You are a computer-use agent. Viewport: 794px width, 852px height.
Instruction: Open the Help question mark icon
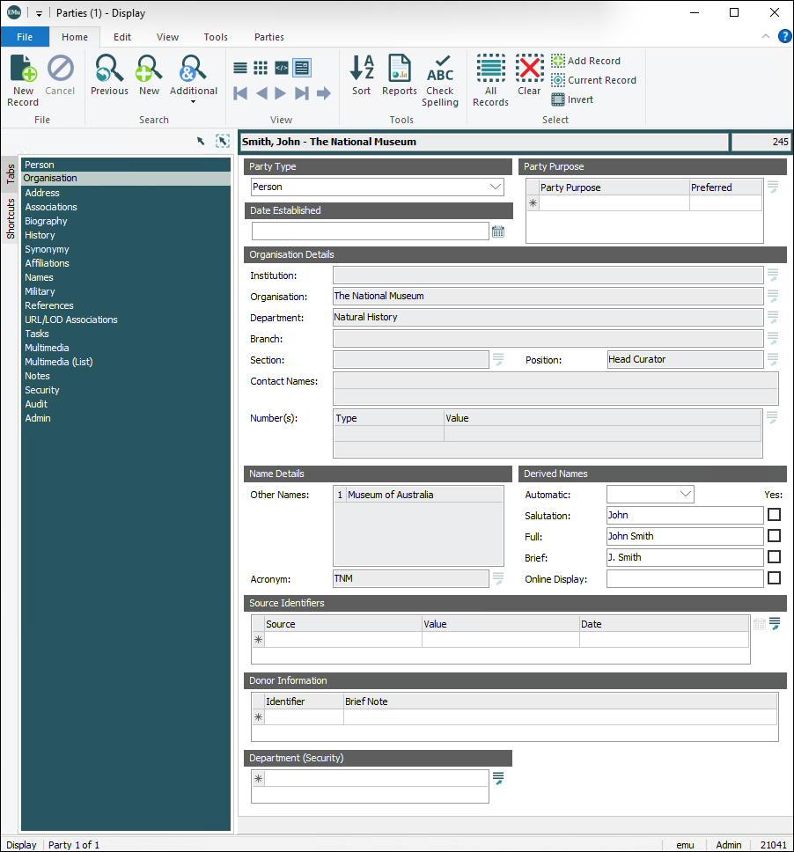click(785, 36)
